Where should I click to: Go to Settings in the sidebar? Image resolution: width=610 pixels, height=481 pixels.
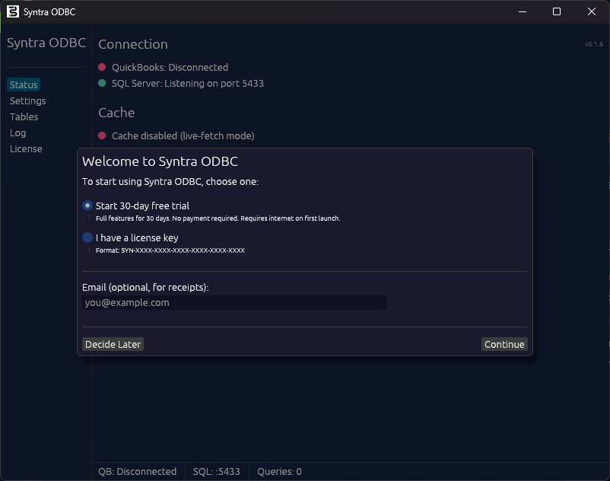click(27, 100)
